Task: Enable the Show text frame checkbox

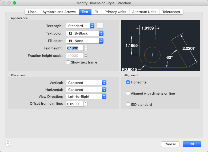Action: coord(68,62)
